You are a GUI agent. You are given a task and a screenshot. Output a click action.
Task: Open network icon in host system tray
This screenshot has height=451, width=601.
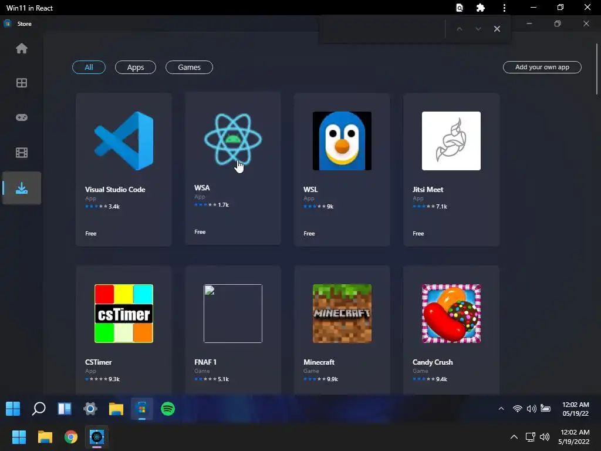pos(530,437)
